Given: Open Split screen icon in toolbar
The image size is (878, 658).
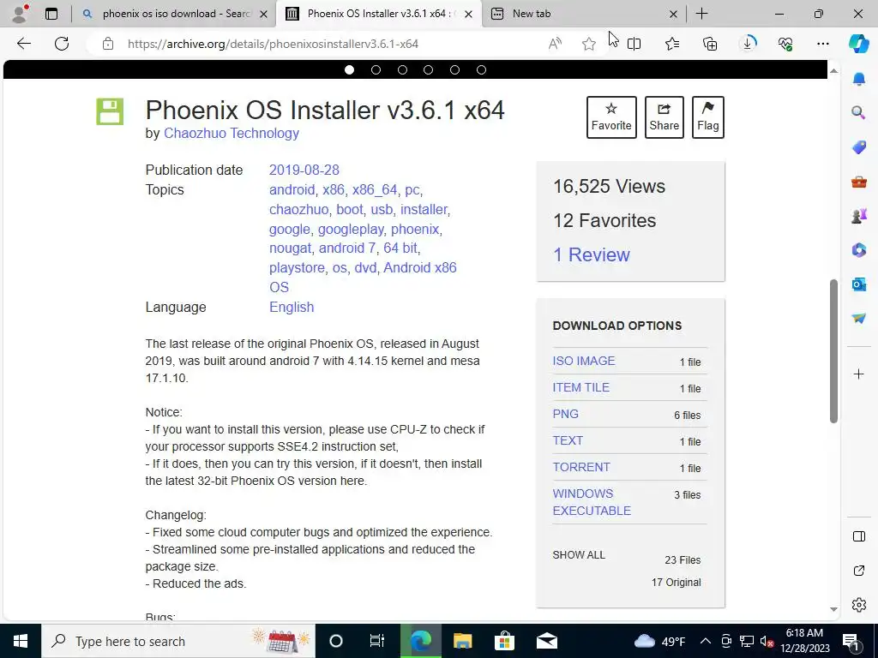Looking at the screenshot, I should (x=634, y=44).
